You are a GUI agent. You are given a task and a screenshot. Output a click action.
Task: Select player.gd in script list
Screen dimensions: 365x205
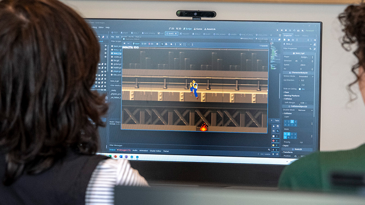click(116, 71)
